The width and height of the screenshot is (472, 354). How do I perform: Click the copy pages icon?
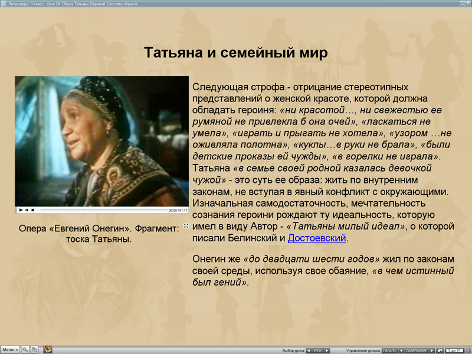pos(34,349)
